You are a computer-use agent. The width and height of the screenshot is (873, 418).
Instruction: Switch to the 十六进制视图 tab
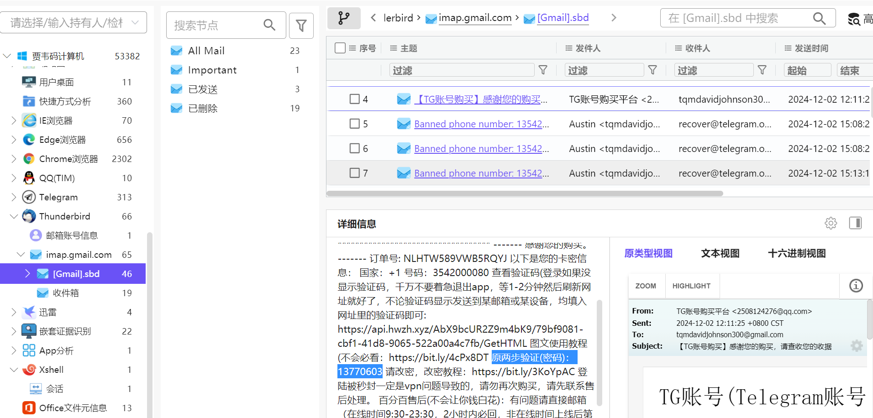[796, 253]
